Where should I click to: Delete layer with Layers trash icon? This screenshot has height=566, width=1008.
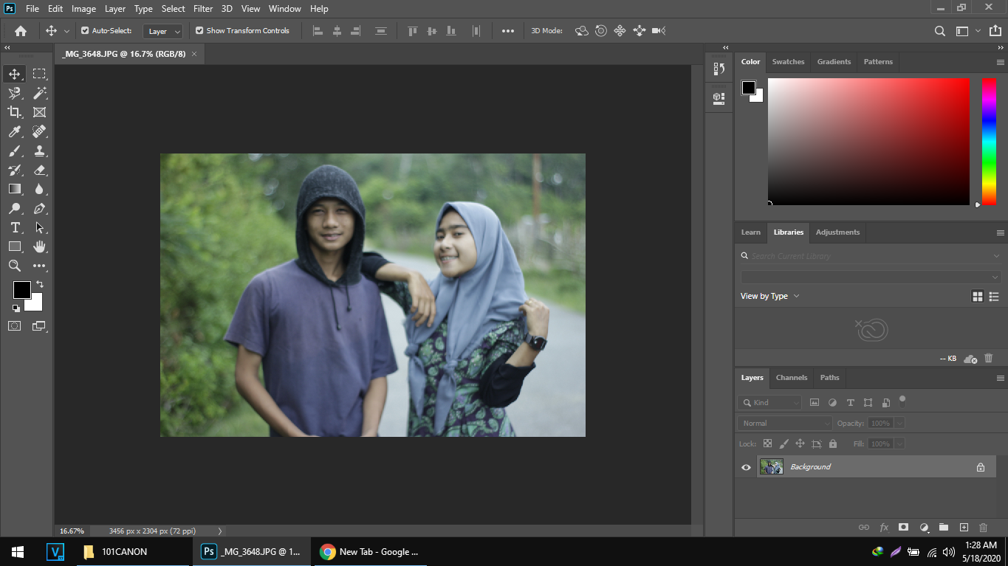pyautogui.click(x=983, y=528)
